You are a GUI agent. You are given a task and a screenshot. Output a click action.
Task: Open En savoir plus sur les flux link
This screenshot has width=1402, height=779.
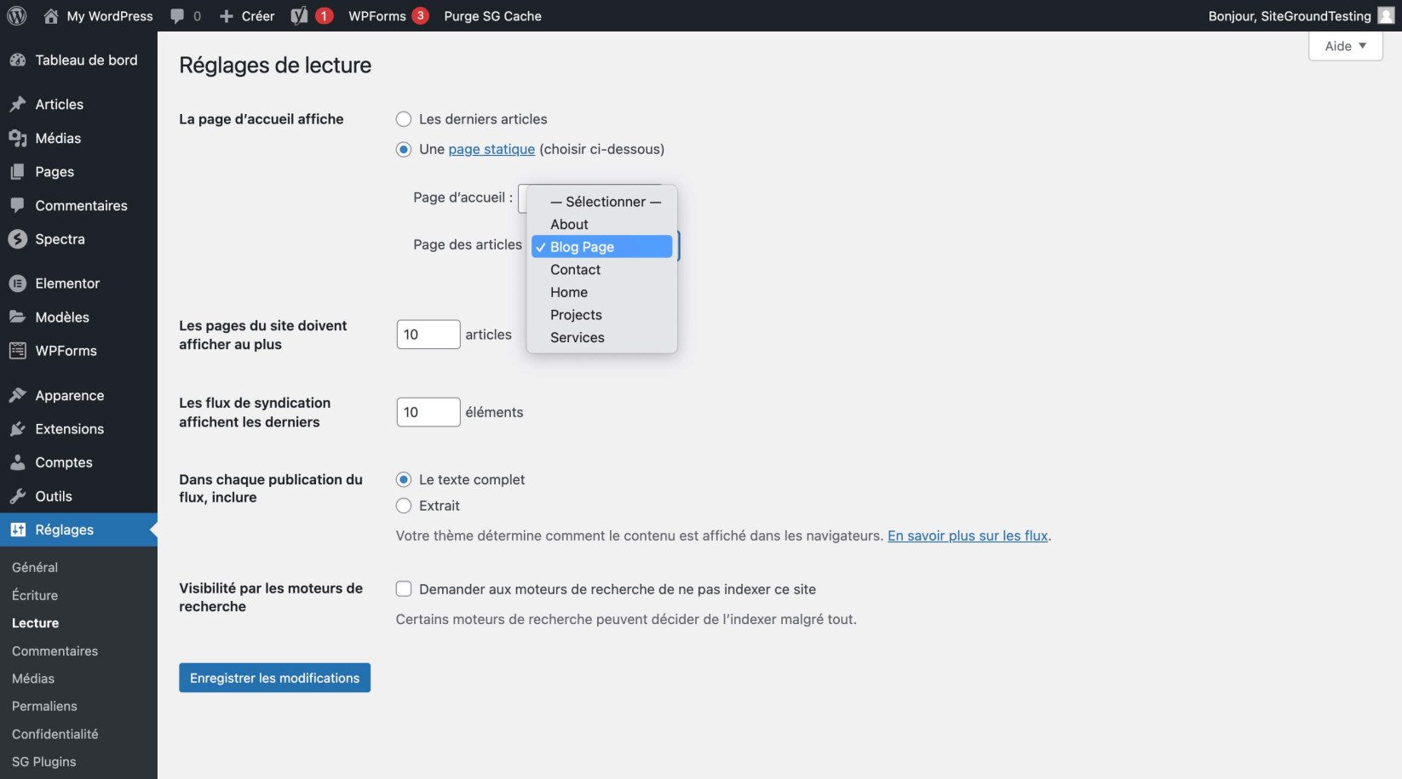tap(968, 536)
